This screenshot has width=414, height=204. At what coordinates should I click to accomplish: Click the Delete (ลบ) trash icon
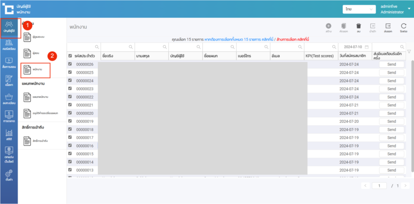click(x=358, y=26)
